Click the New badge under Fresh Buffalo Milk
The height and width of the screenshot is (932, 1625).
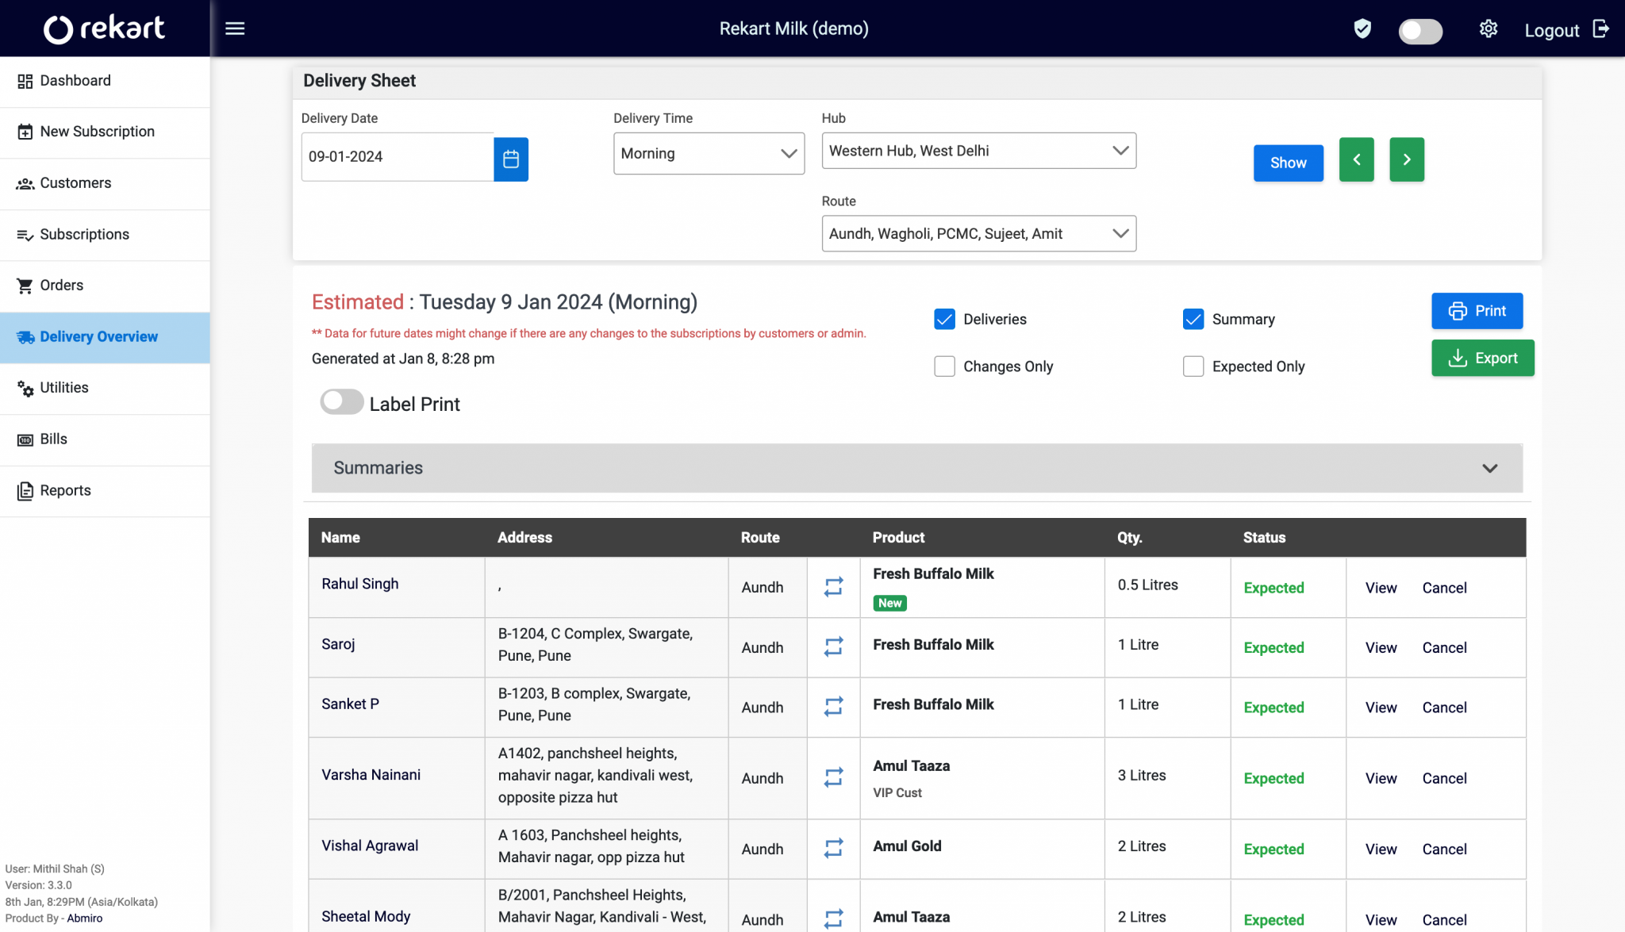pos(889,603)
